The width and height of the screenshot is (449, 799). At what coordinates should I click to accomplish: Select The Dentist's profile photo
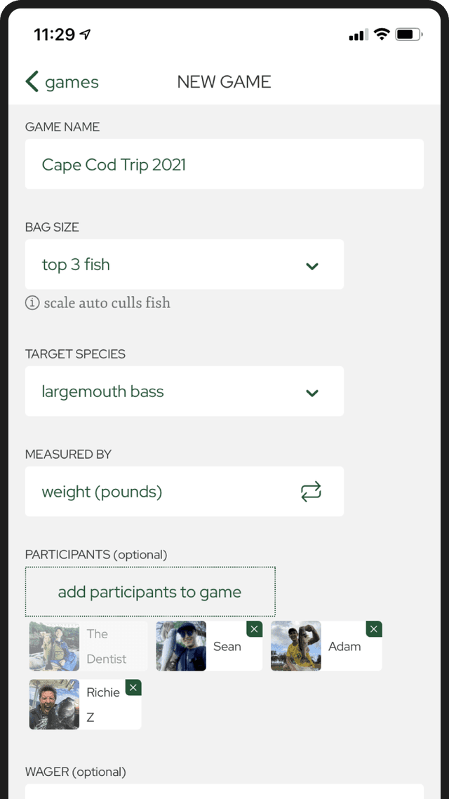coord(54,646)
